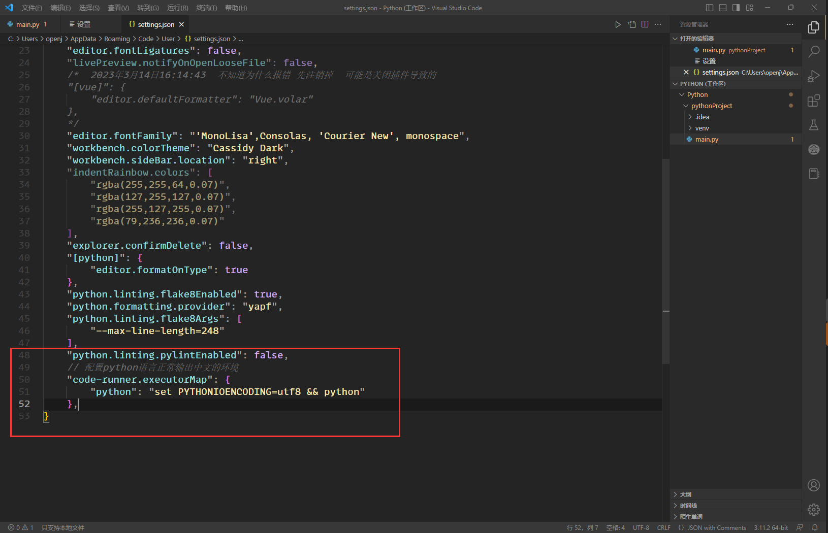The width and height of the screenshot is (828, 533).
Task: Click the editor vertical scrollbar thumb
Action: pyautogui.click(x=666, y=261)
